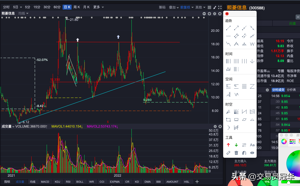Expand the 其他 options dropdown

pyautogui.click(x=200, y=7)
